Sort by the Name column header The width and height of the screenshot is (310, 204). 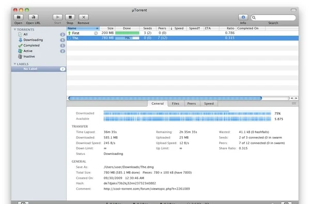83,28
